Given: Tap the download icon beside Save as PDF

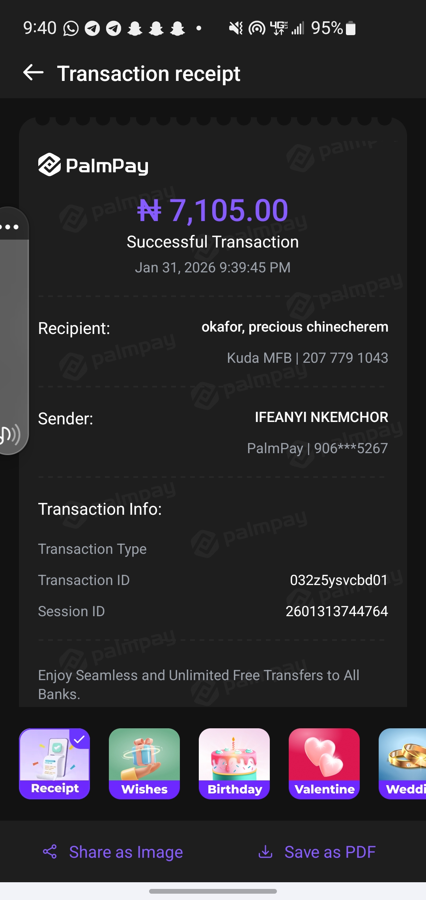Looking at the screenshot, I should (265, 852).
